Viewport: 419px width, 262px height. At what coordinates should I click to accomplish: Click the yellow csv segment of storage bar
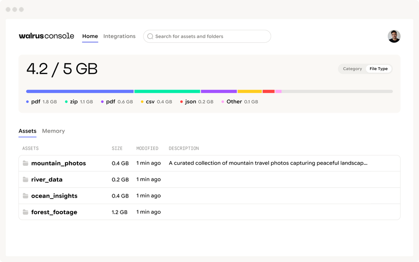pos(250,91)
